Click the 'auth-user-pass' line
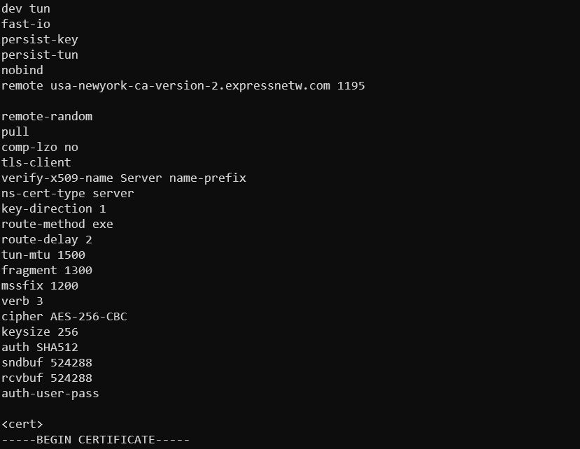580x449 pixels. [x=50, y=394]
